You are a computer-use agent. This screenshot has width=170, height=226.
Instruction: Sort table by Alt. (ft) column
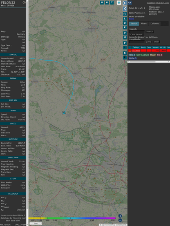163,47
